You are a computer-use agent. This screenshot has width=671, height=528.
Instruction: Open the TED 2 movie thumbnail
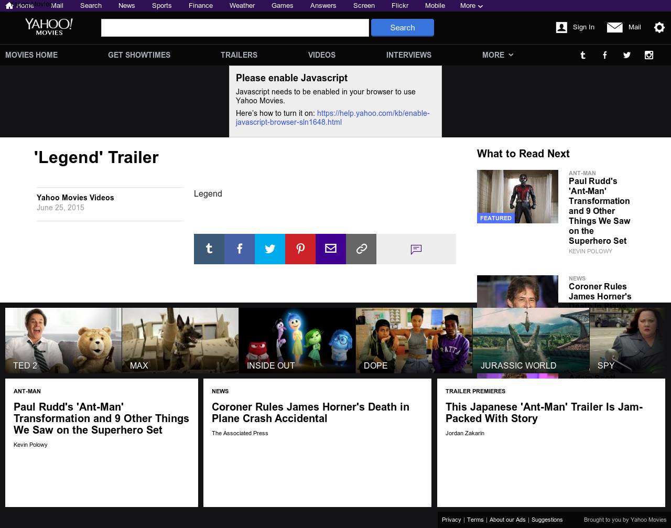[63, 340]
